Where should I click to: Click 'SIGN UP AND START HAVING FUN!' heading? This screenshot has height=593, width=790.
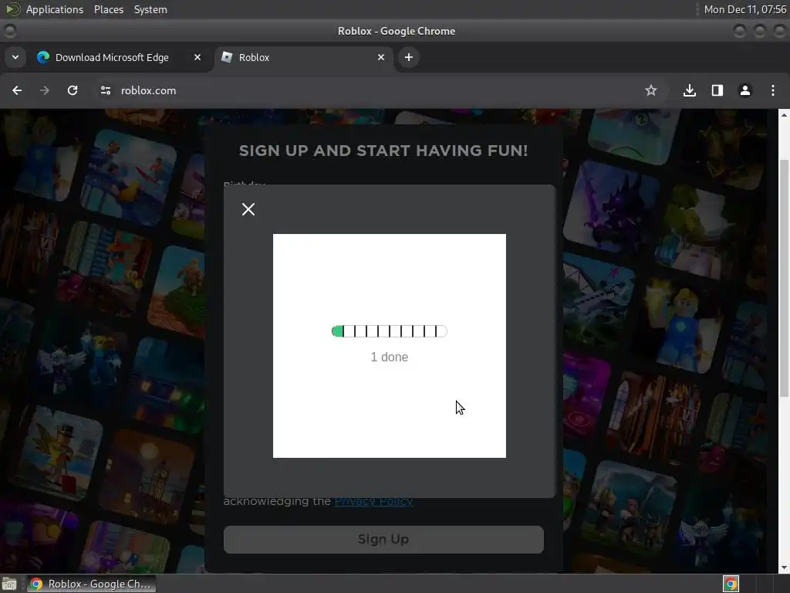(383, 151)
